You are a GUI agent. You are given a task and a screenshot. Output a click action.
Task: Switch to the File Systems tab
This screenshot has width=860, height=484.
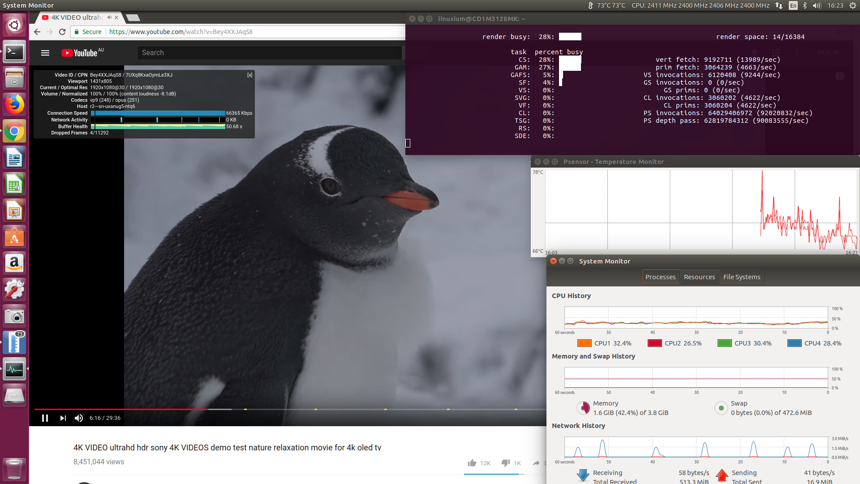742,277
